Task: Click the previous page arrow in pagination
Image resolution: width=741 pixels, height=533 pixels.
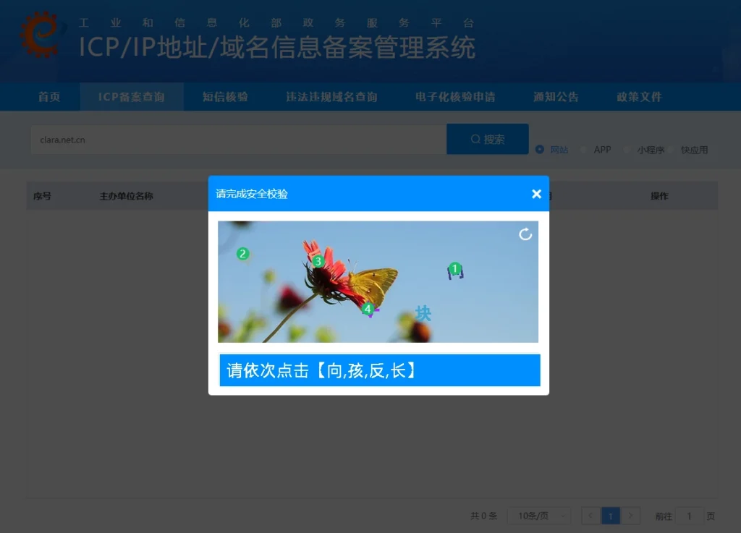Action: [x=590, y=516]
